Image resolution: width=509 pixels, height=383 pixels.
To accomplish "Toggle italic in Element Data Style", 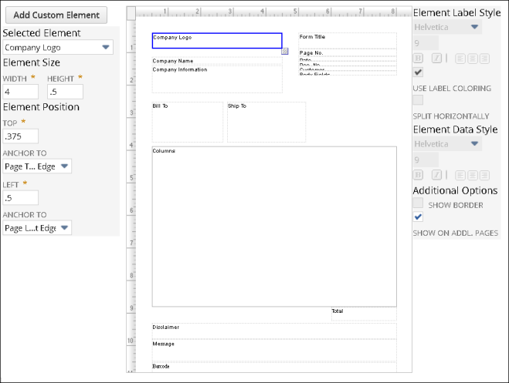I will click(436, 175).
